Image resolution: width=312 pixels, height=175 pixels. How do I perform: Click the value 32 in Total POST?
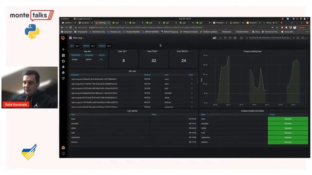[x=154, y=61]
